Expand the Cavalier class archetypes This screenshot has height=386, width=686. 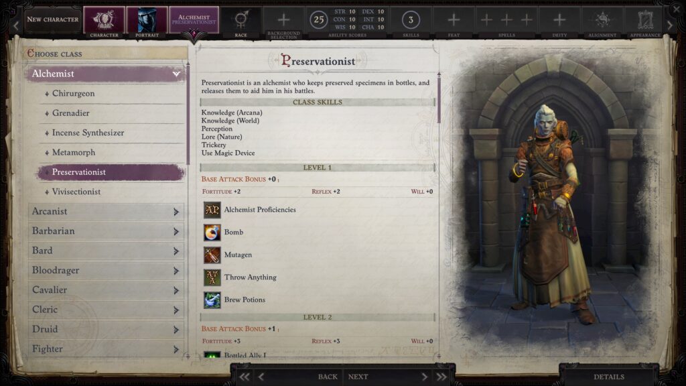(176, 291)
